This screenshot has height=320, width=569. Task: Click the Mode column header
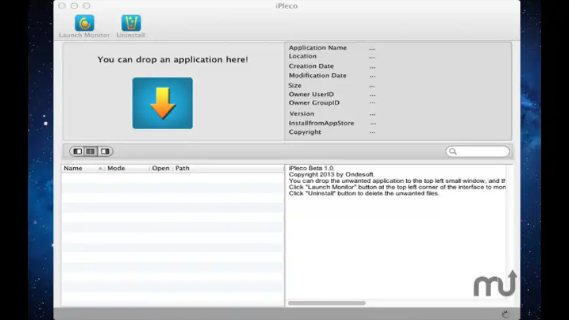point(127,168)
